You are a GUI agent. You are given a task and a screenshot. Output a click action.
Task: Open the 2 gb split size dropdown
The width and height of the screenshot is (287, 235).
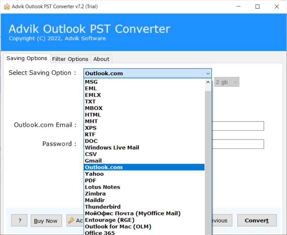click(226, 82)
